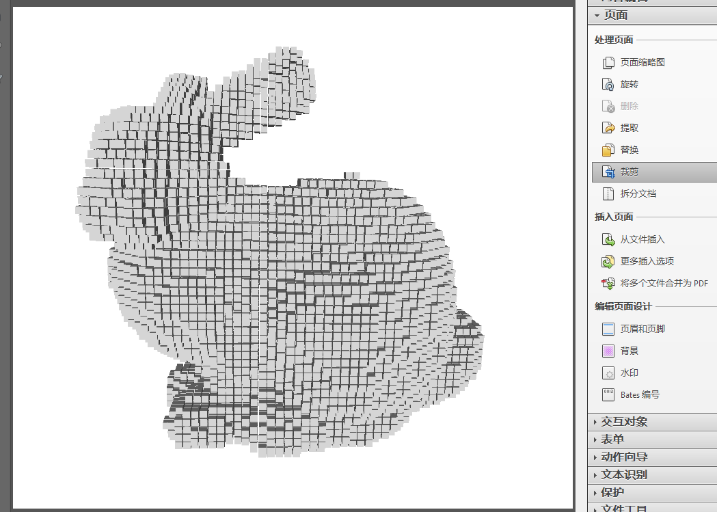Viewport: 717px width, 512px height.
Task: Click the 将多个文件合并为 PDF text
Action: coord(664,284)
